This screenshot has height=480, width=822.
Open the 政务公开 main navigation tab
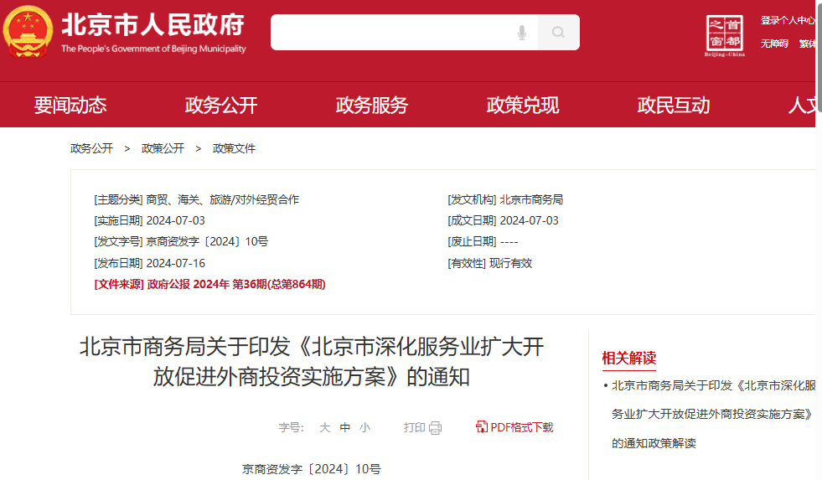click(221, 106)
